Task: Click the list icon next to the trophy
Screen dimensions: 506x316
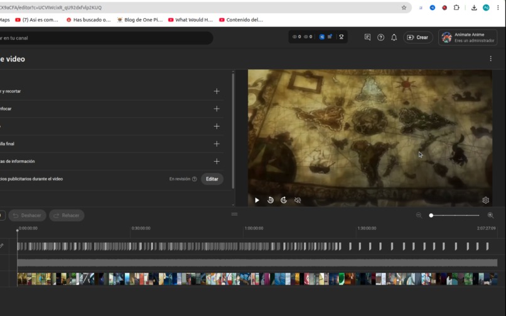Action: click(x=330, y=37)
